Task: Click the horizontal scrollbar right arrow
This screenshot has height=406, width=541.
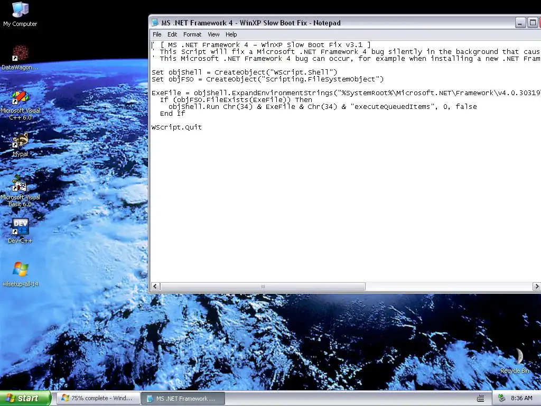Action: (537, 287)
